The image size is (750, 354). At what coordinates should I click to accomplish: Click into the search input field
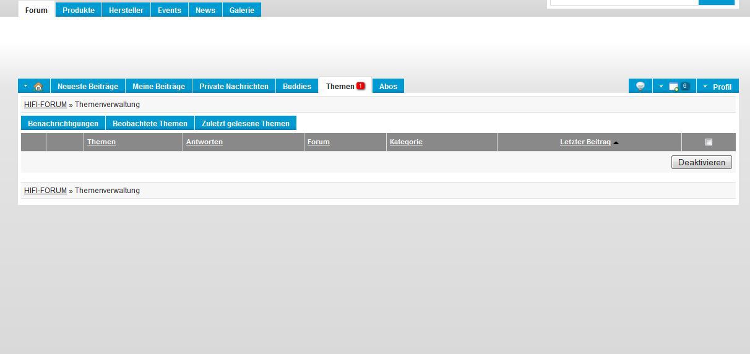(624, 2)
